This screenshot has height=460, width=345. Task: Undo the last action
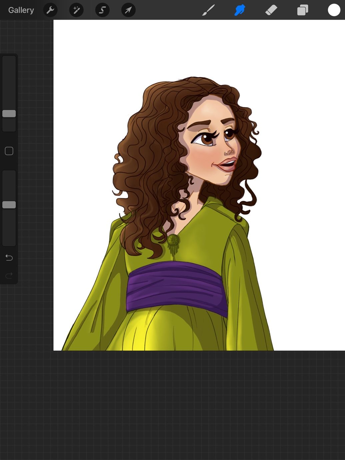(x=9, y=258)
